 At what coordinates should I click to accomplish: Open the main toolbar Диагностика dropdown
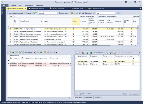coord(64,13)
